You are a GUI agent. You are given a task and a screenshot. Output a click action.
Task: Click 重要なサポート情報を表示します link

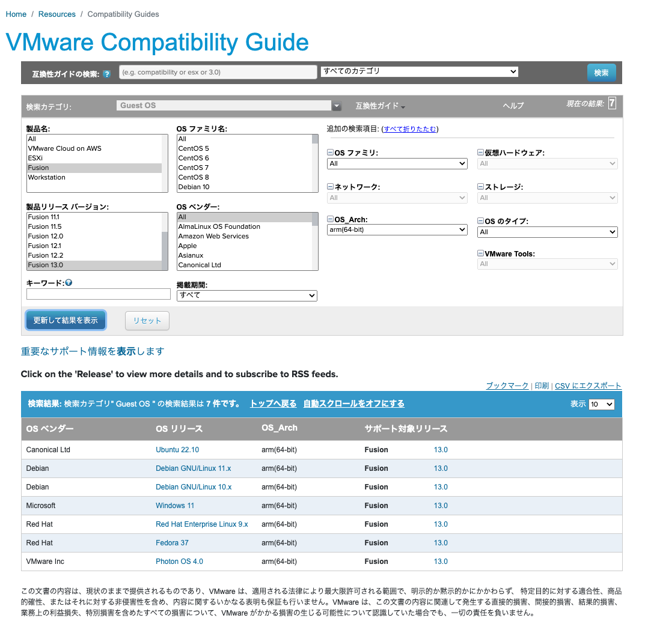coord(93,351)
